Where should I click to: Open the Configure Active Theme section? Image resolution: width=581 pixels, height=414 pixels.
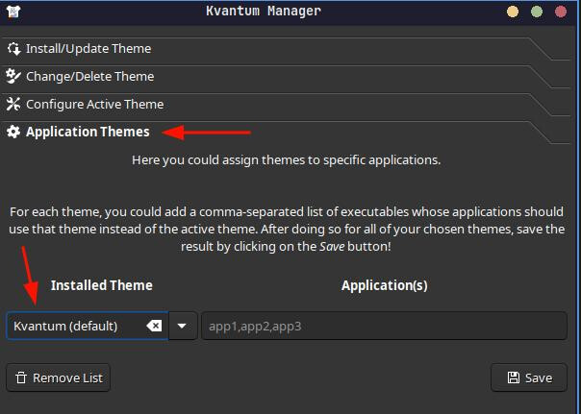[x=94, y=105]
